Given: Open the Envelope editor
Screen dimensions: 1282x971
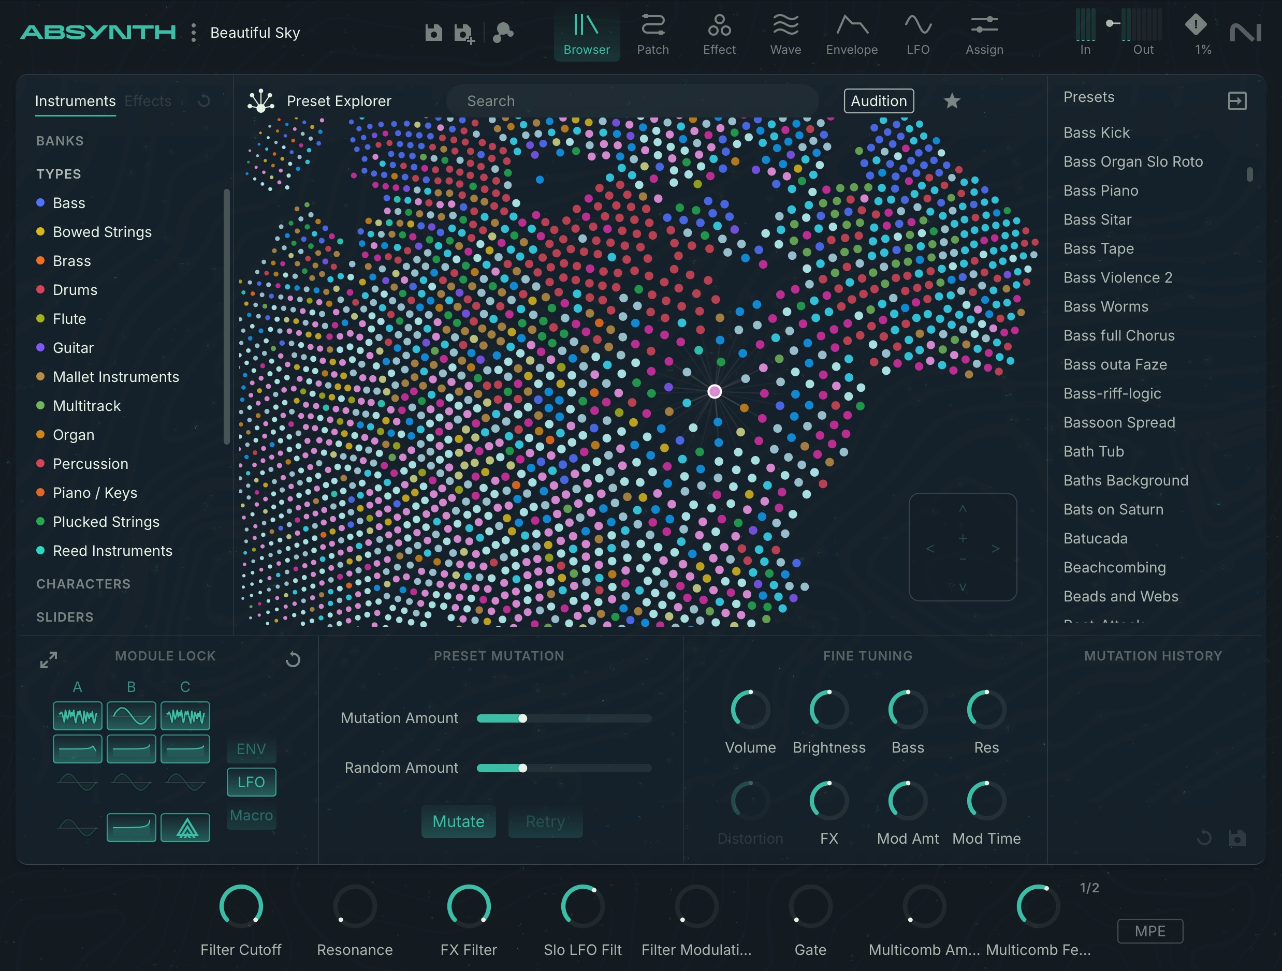Looking at the screenshot, I should (x=851, y=34).
